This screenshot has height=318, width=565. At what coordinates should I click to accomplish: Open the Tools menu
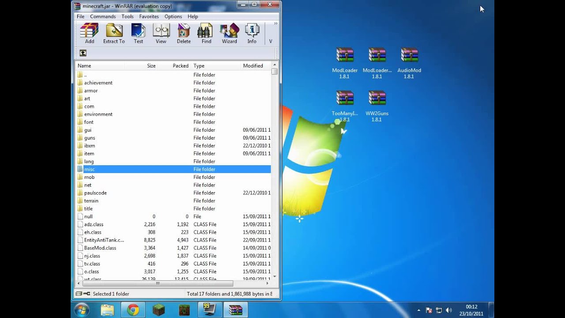point(128,16)
